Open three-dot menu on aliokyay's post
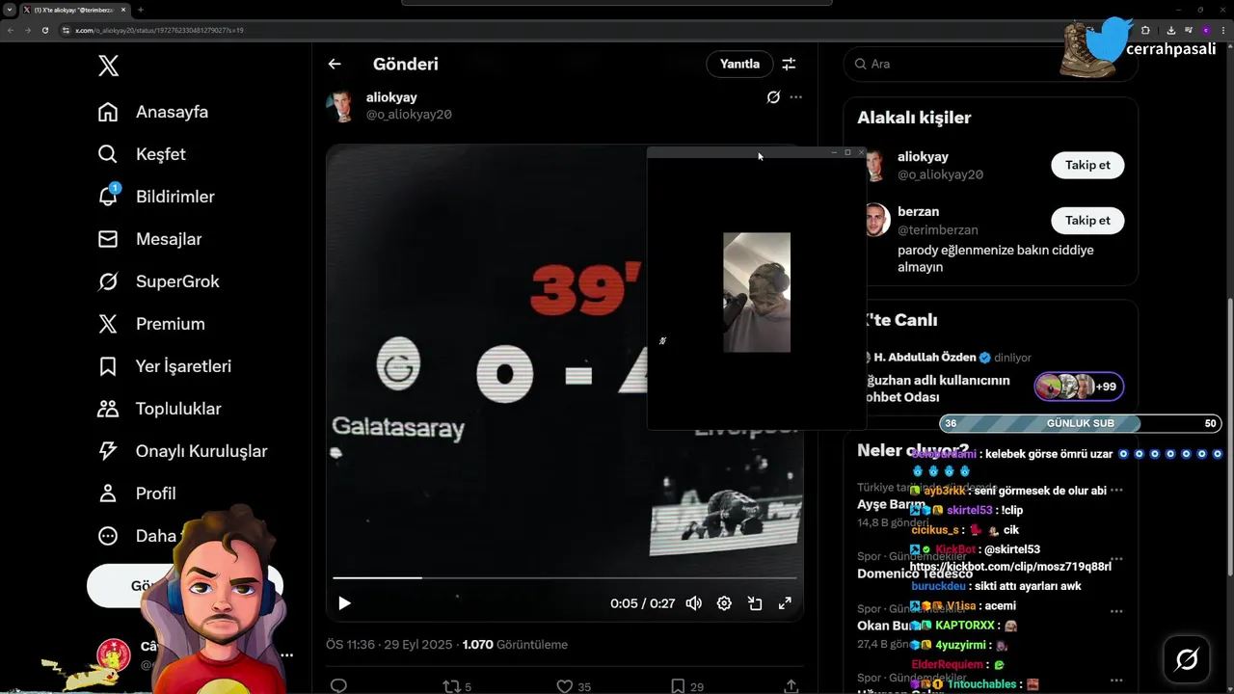 [x=795, y=97]
